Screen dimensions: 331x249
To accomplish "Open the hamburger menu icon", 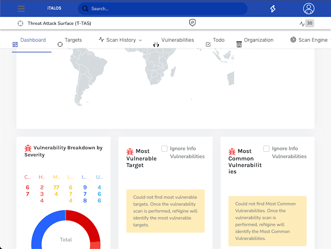I will point(21,9).
